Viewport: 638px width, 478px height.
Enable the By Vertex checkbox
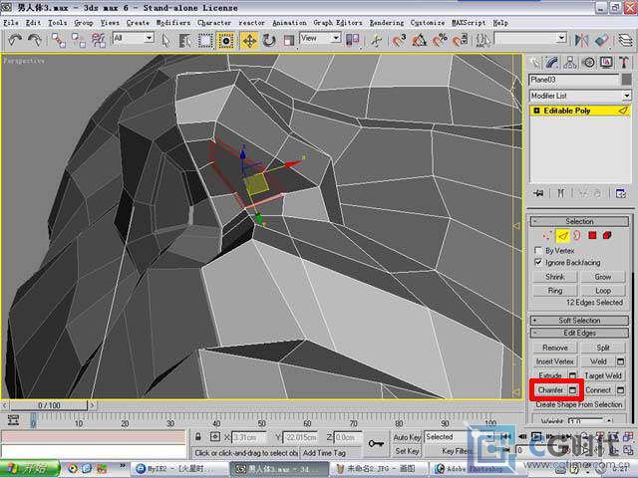click(x=538, y=250)
